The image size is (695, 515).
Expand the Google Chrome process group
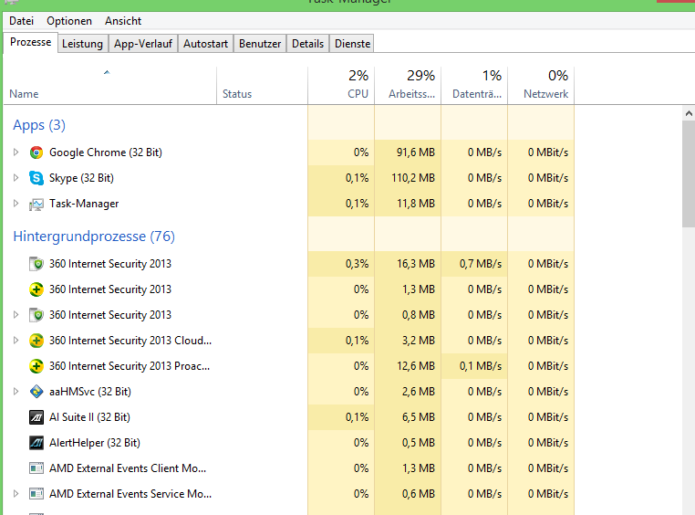[x=16, y=152]
